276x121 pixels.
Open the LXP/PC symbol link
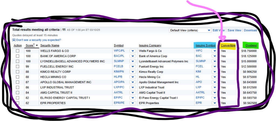[x=119, y=87]
